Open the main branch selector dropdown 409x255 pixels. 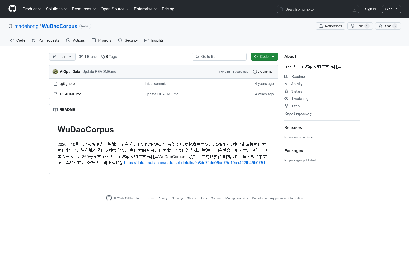(x=62, y=57)
